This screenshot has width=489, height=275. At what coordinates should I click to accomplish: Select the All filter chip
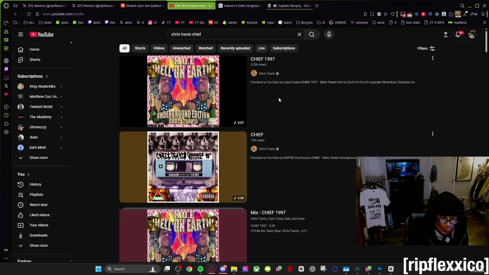coord(125,48)
